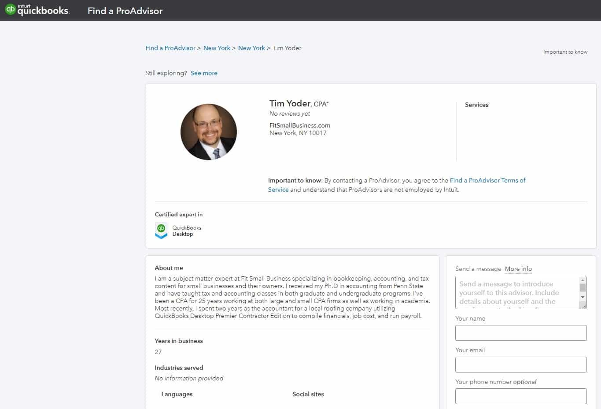Click the QuickBooks Desktop certification badge
601x409 pixels.
point(161,230)
